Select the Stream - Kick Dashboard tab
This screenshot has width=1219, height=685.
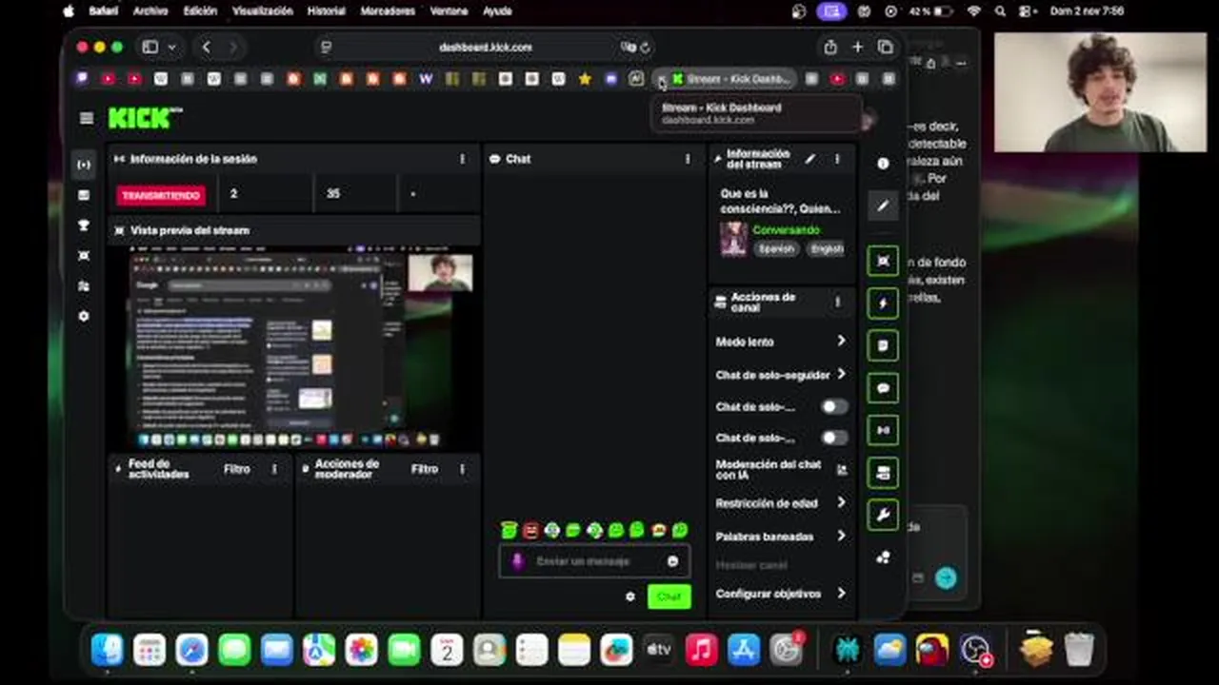point(729,79)
